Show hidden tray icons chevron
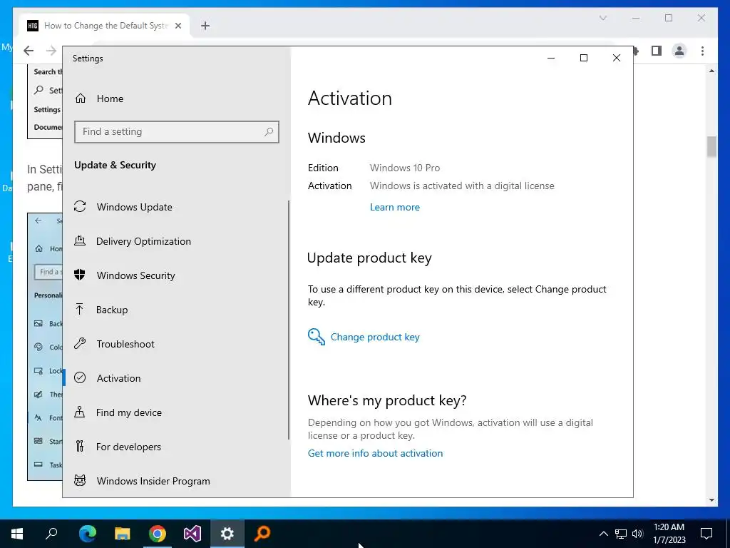 click(603, 534)
